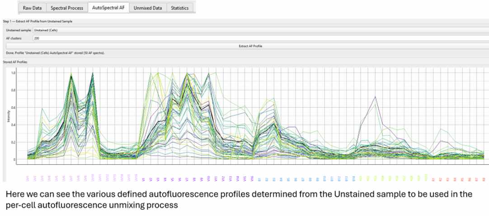Click the B14 detector label on the x-axis
This screenshot has height=216, width=489.
click(x=354, y=179)
